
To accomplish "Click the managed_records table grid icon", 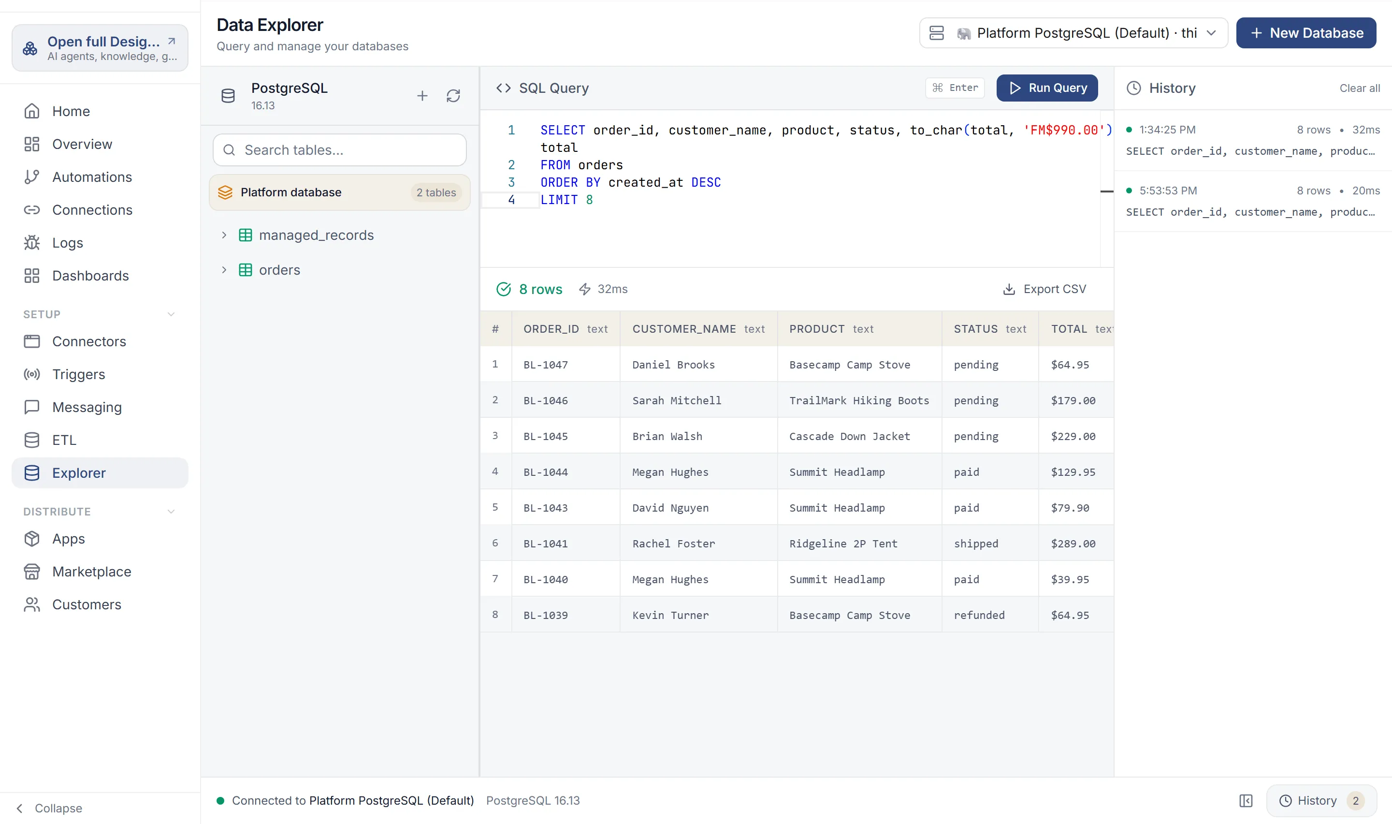I will pos(245,235).
